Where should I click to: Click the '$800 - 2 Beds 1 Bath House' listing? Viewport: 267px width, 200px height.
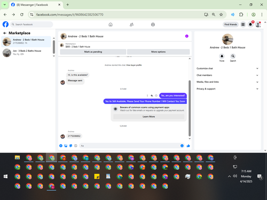pos(78,46)
